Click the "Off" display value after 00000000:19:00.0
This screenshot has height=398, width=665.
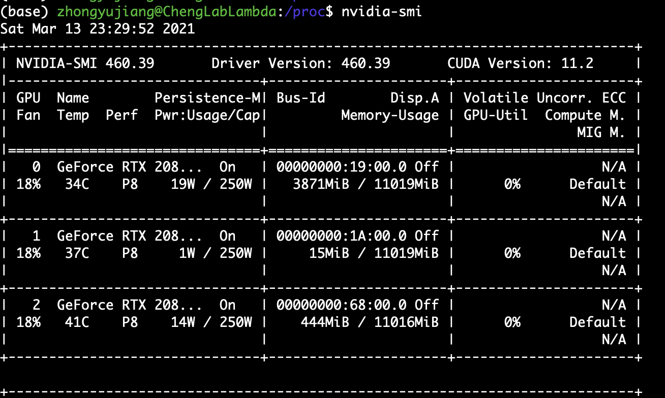coord(427,167)
